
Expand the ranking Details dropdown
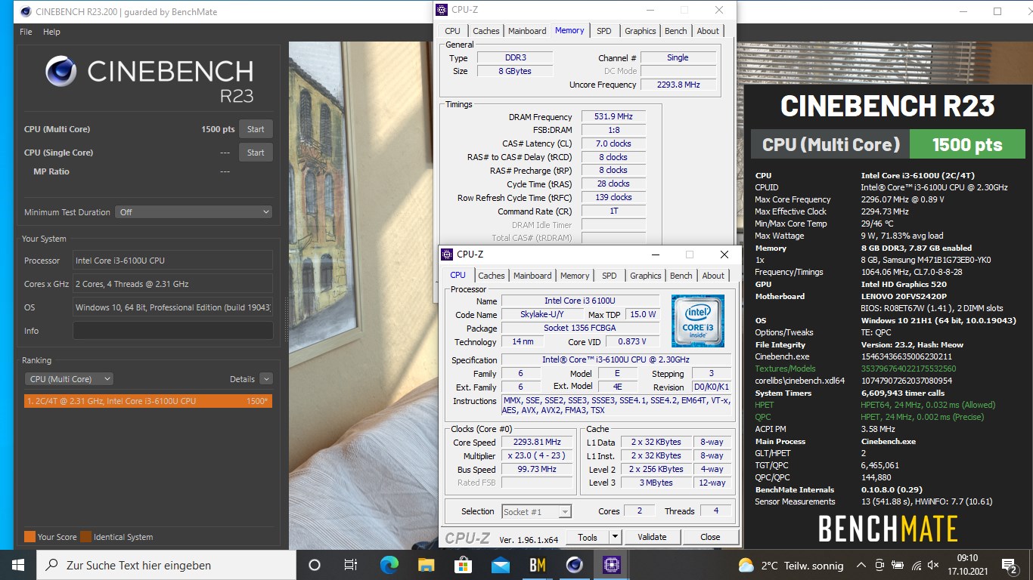coord(265,379)
